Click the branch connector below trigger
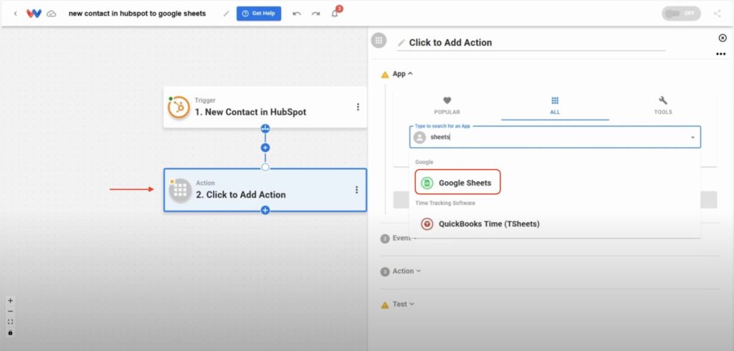The image size is (734, 351). (x=265, y=128)
